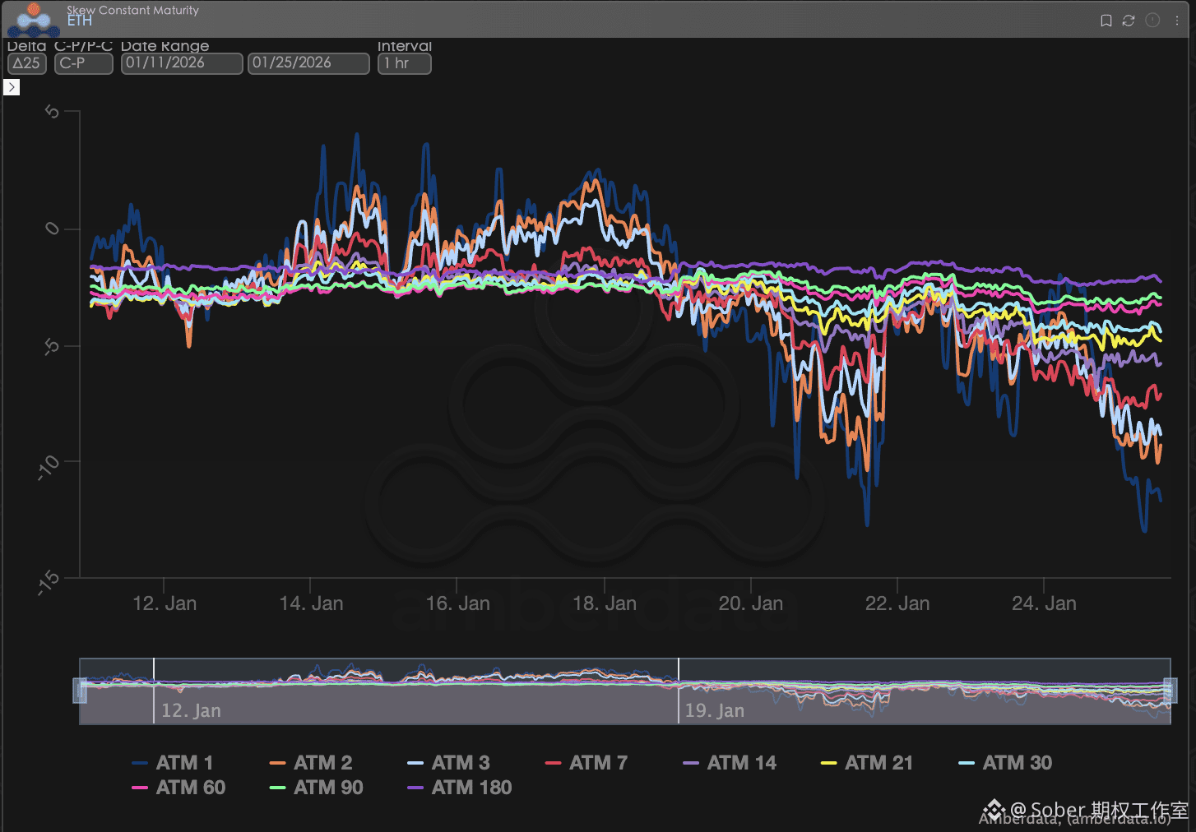Click the start date field 01/11/2026
This screenshot has height=832, width=1196.
click(x=182, y=63)
